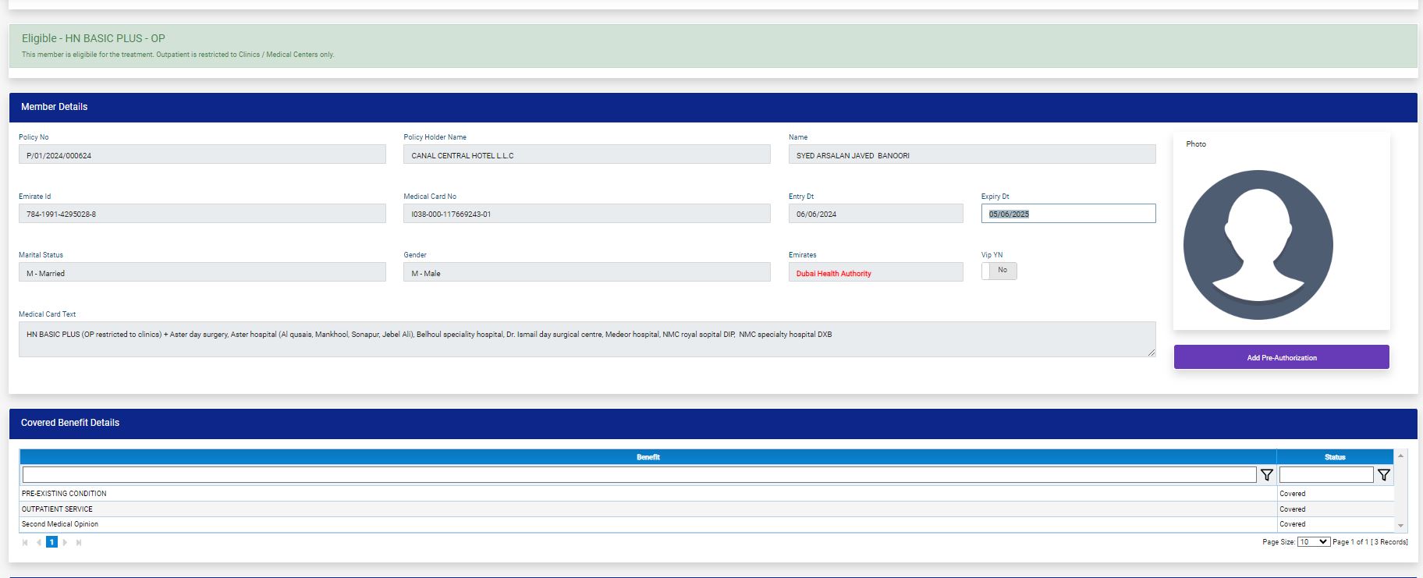Click the Expiry Dt field
The width and height of the screenshot is (1423, 578).
click(1067, 214)
